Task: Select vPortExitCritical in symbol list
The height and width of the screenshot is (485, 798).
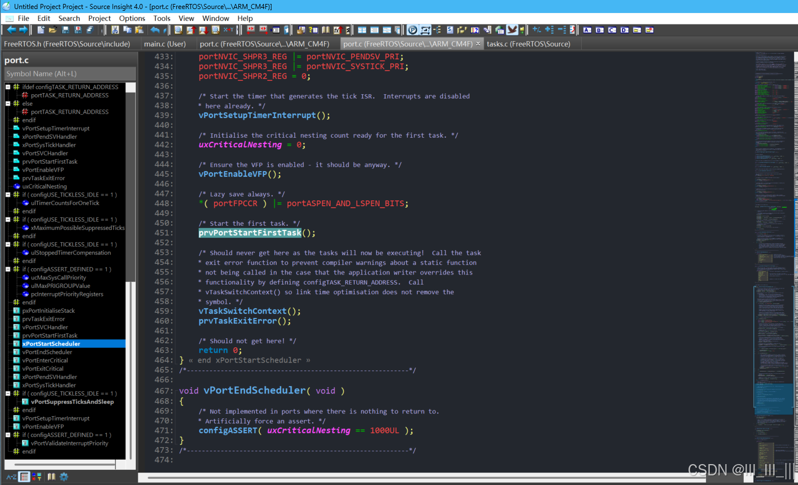Action: (x=43, y=369)
